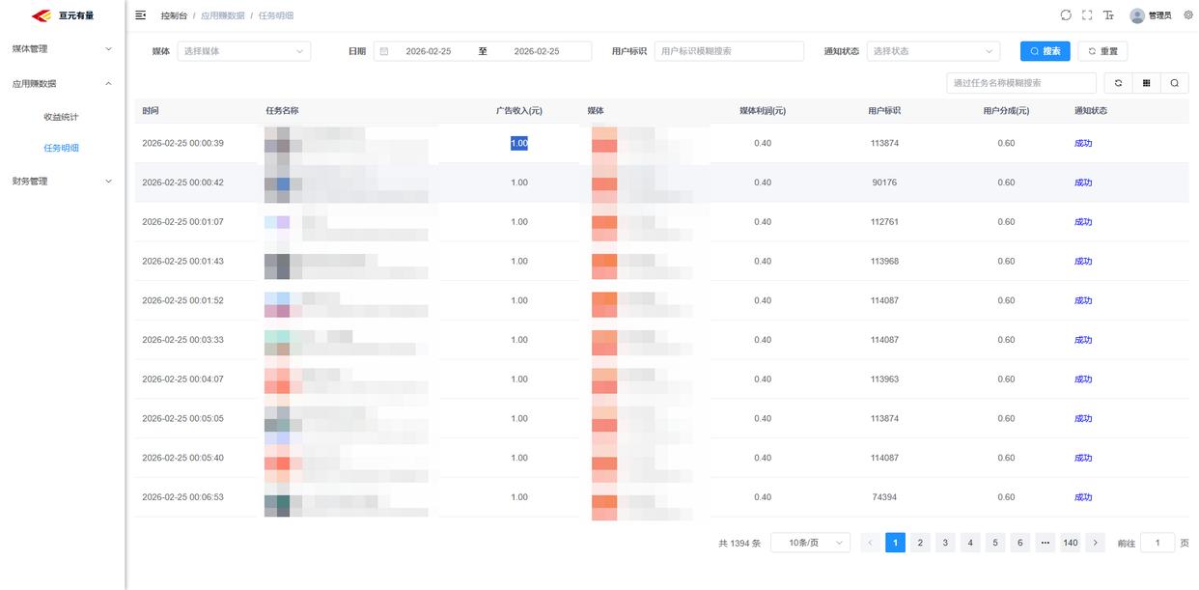Image resolution: width=1199 pixels, height=590 pixels.
Task: Click the next page arrow
Action: tap(1095, 543)
